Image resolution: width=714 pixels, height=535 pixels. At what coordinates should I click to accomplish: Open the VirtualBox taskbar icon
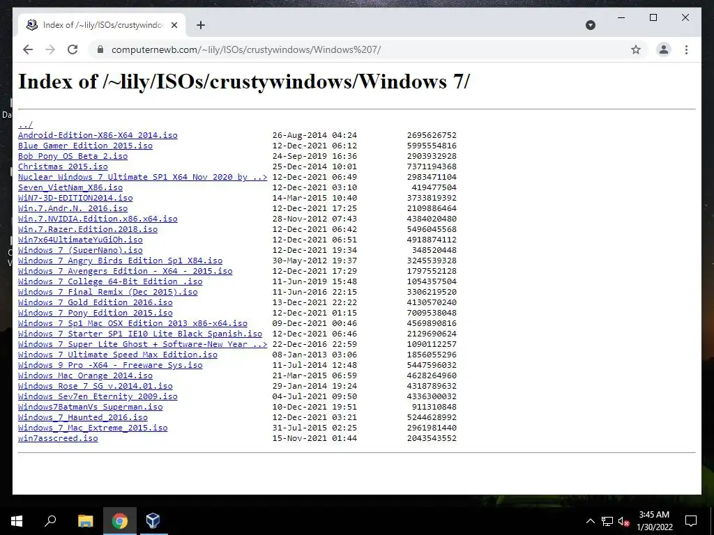tap(153, 520)
